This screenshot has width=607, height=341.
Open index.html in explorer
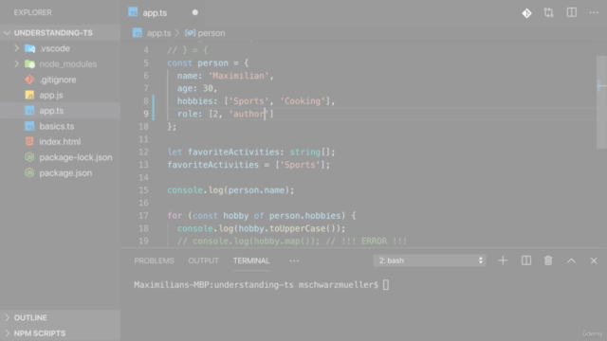click(60, 142)
